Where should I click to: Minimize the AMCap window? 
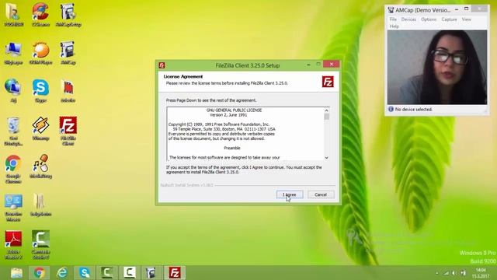[x=457, y=9]
